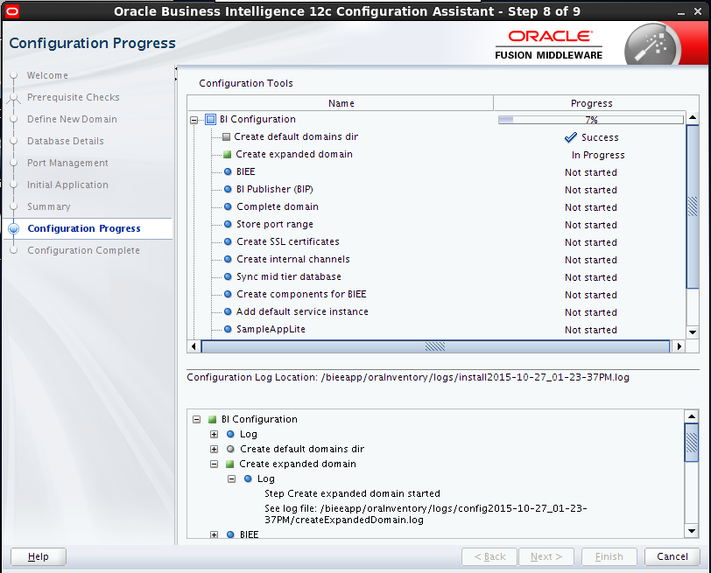Click blue dot icon beside Add default service instance

pyautogui.click(x=228, y=311)
